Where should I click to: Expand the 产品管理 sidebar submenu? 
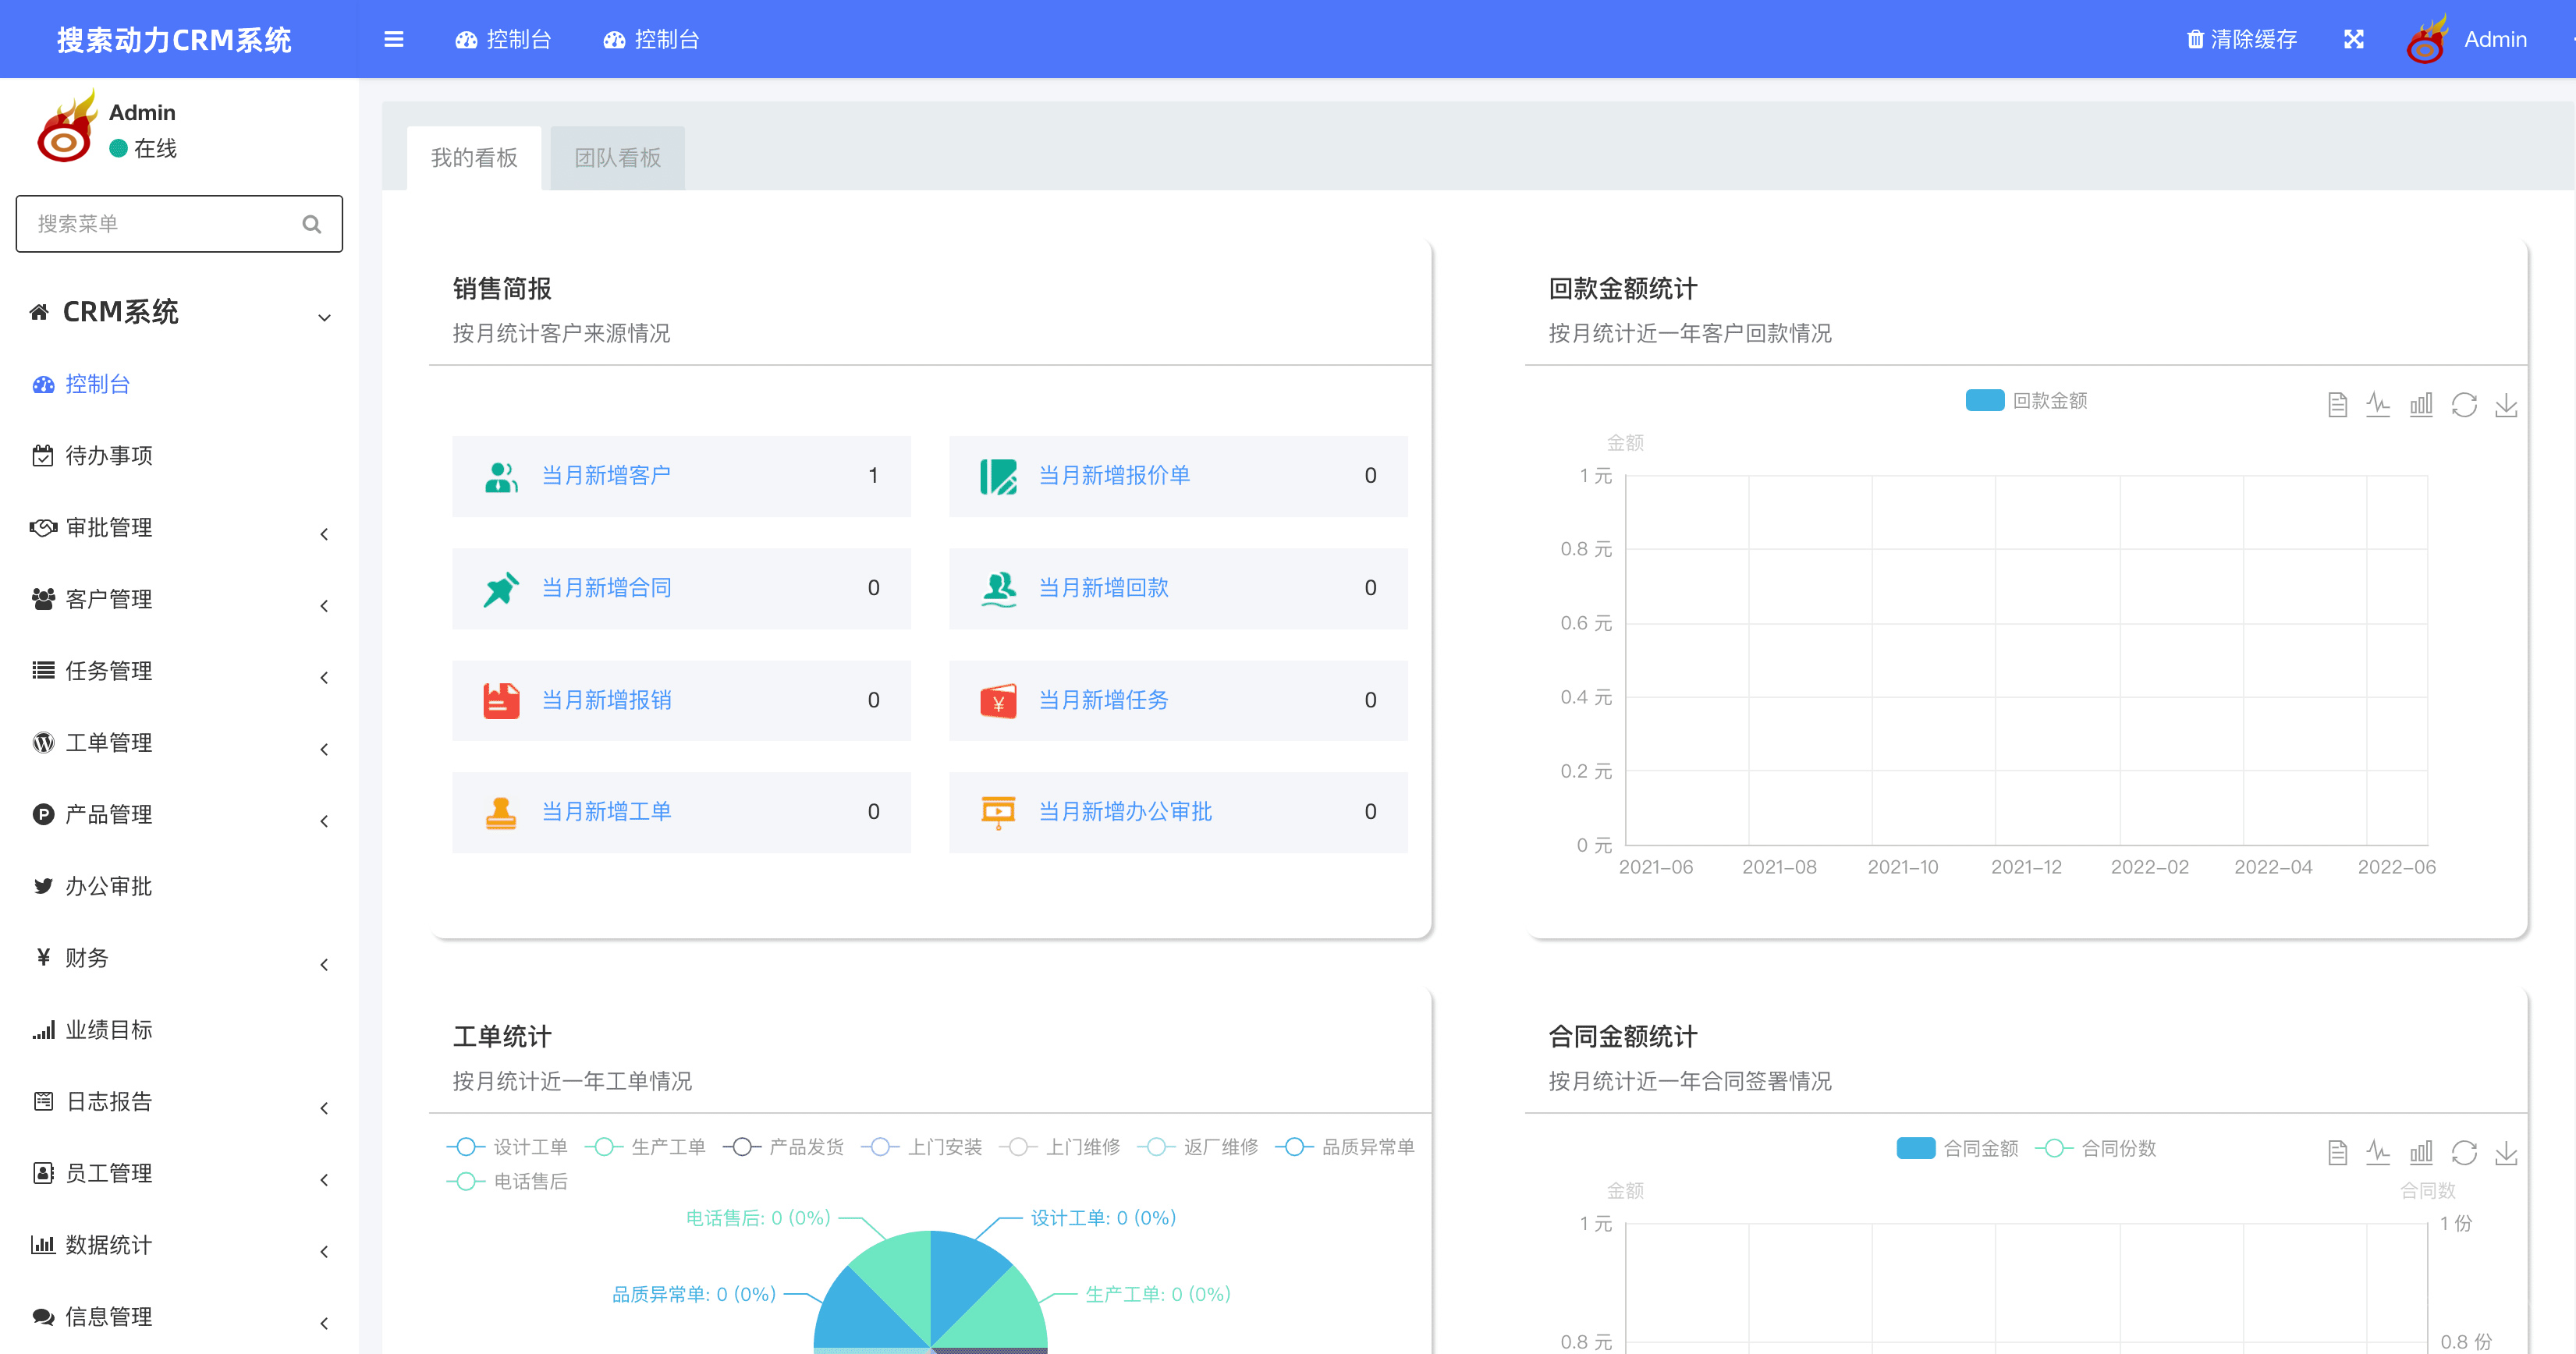point(180,815)
